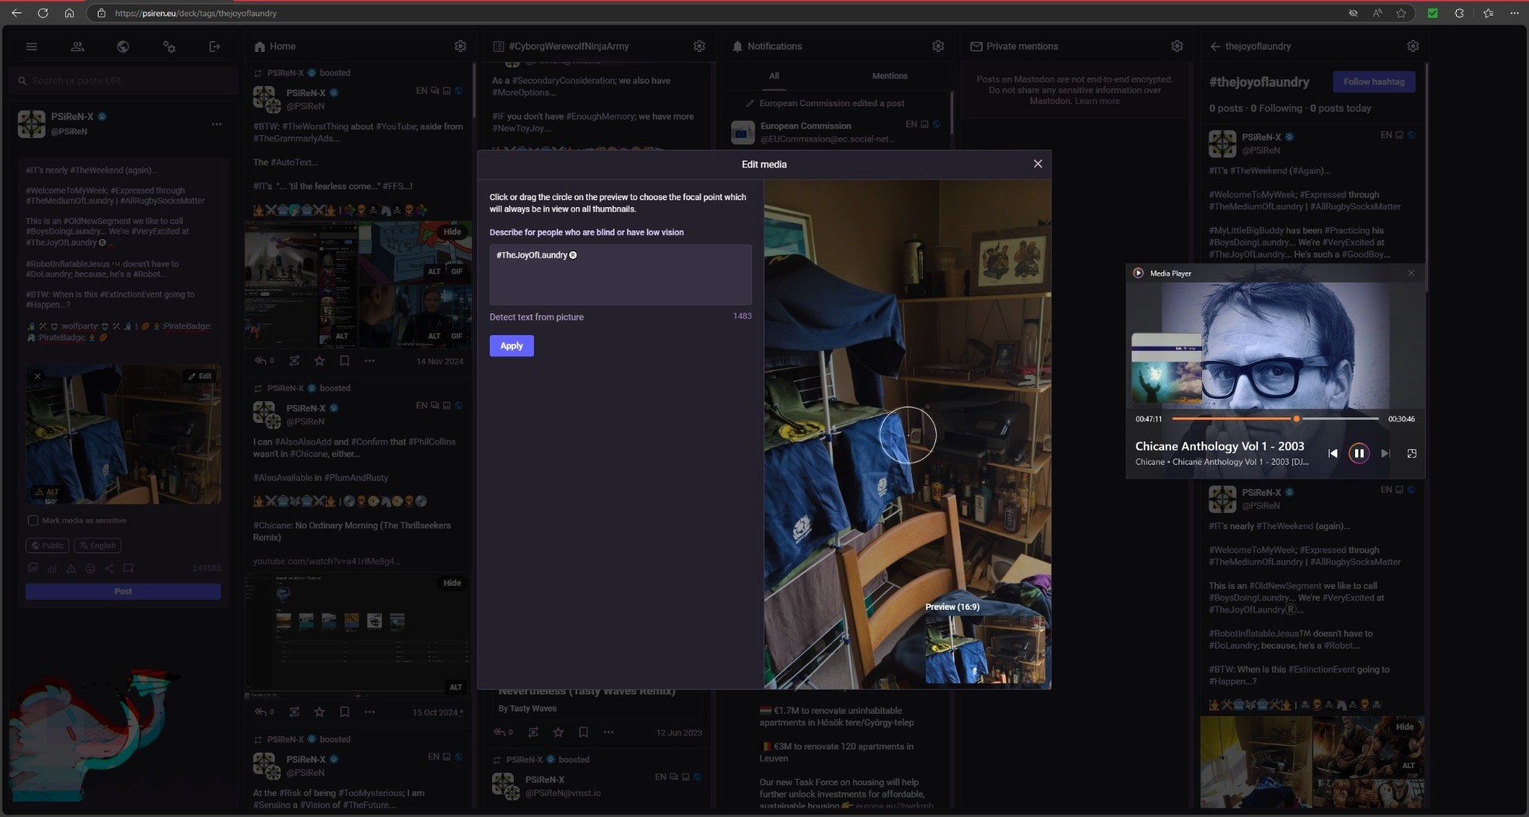Click the share icon in compose toolbar
Viewport: 1529px width, 817px height.
(109, 568)
